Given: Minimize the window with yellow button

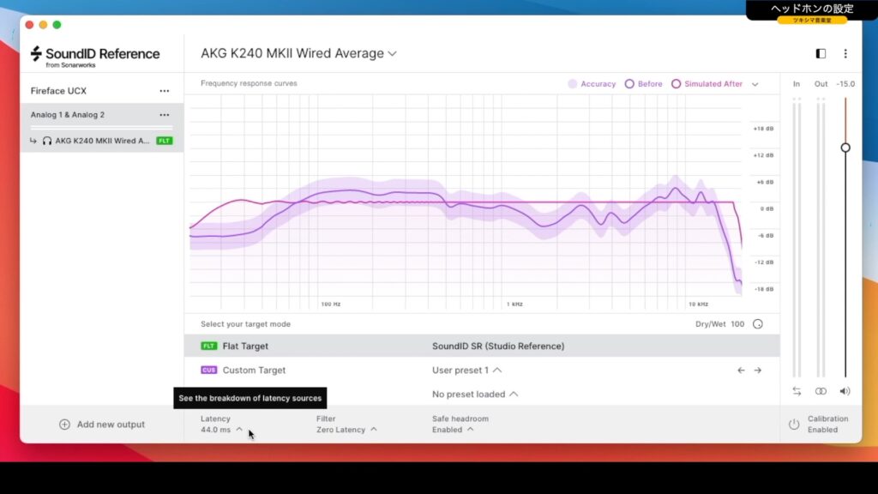Looking at the screenshot, I should pos(43,25).
